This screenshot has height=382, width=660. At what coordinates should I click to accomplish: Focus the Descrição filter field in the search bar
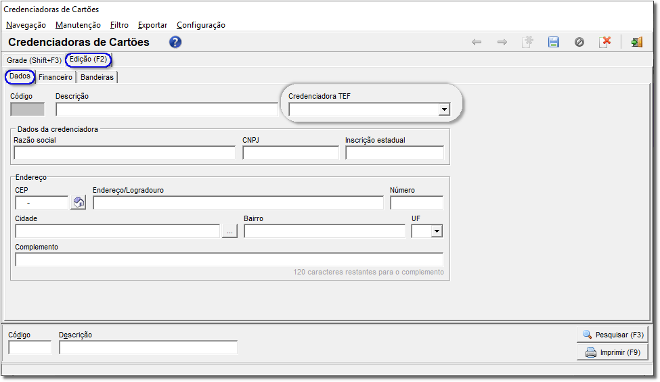tap(148, 348)
